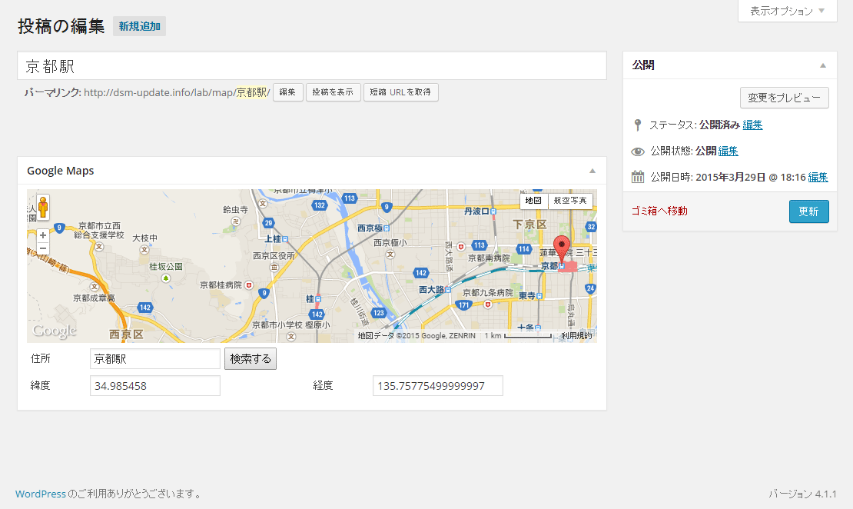The width and height of the screenshot is (853, 509).
Task: Open Street View pegman on the map
Action: (x=43, y=207)
